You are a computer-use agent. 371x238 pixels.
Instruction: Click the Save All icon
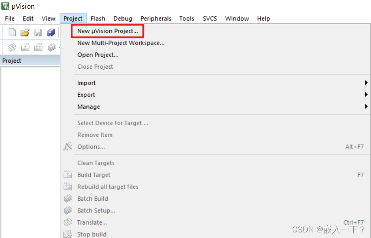(51, 32)
